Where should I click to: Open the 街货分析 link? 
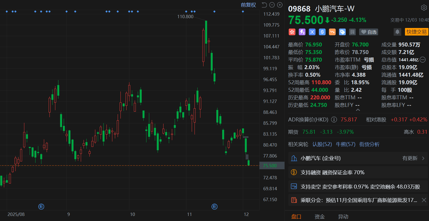tap(369, 144)
